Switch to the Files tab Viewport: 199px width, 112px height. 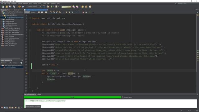9,10
